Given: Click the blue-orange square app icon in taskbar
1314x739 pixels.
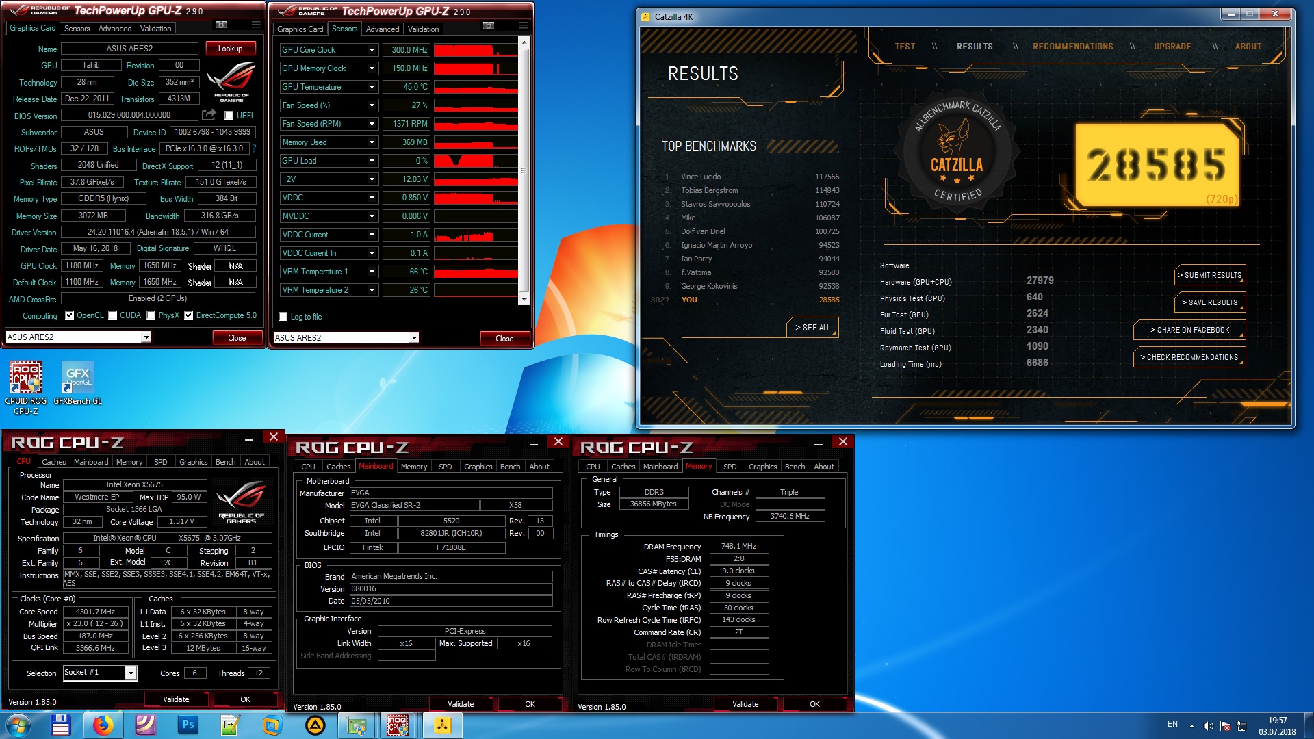Looking at the screenshot, I should (272, 725).
